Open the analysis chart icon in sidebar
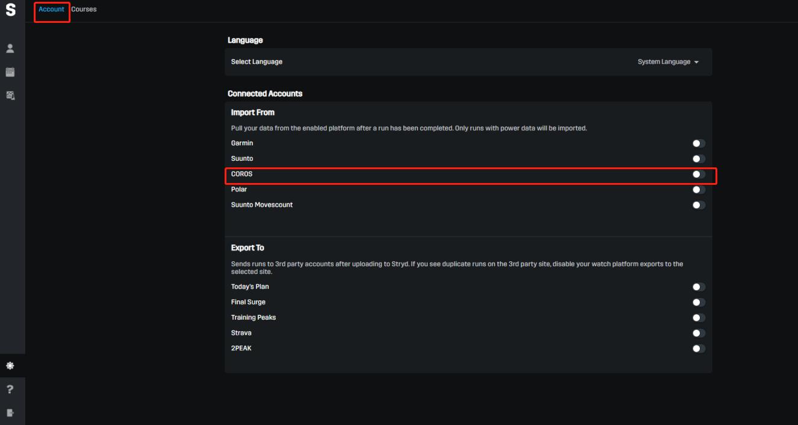The width and height of the screenshot is (798, 425). (x=10, y=95)
